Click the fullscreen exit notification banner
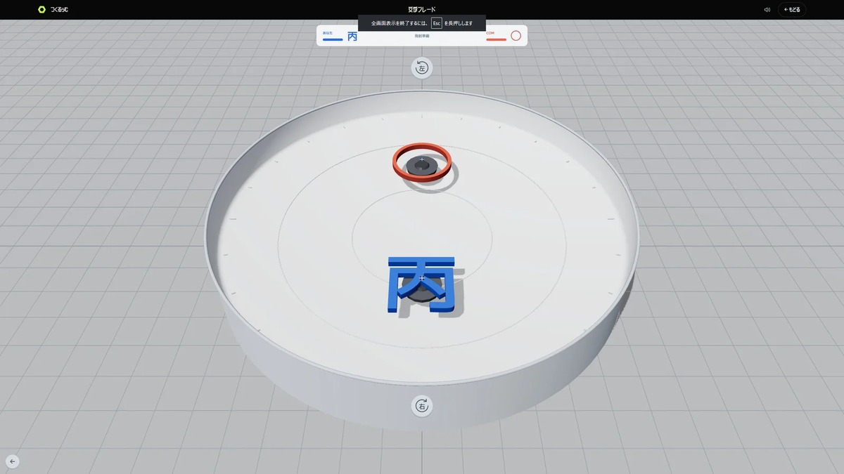 pos(422,23)
